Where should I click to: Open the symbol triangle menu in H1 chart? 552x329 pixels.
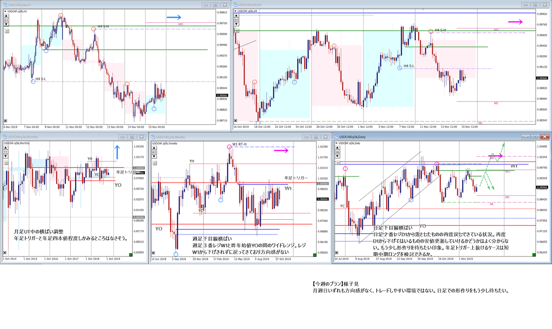[x=5, y=11]
